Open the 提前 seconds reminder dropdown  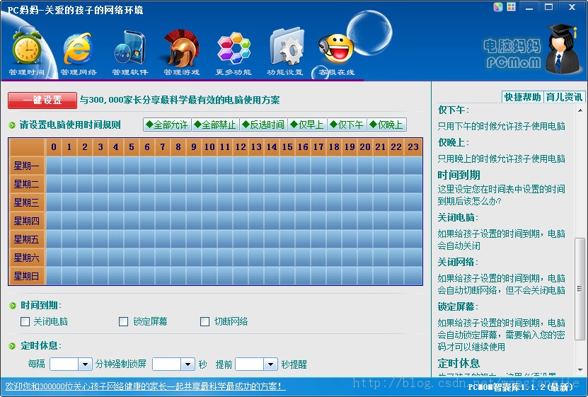coord(270,364)
